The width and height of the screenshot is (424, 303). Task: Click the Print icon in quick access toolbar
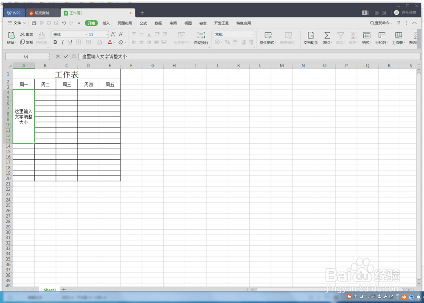click(49, 23)
